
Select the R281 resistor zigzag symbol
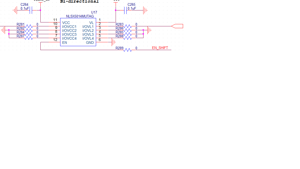28,26
